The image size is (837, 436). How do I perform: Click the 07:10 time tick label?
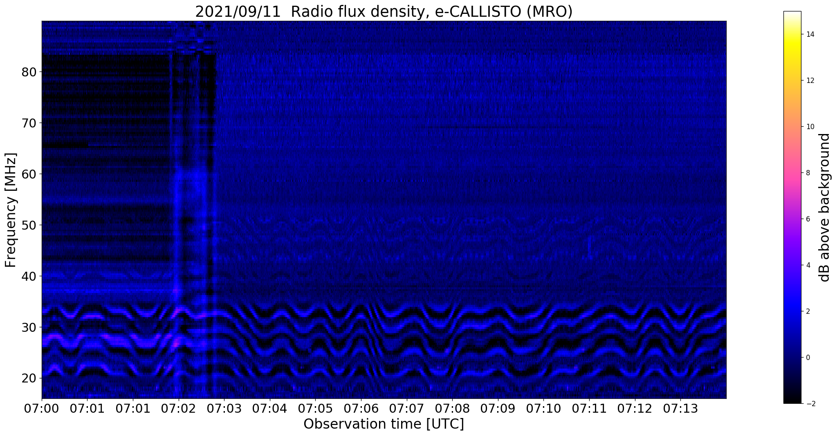543,409
